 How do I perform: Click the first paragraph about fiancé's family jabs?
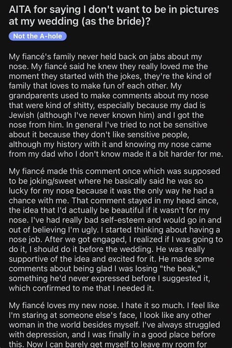[x=116, y=105]
